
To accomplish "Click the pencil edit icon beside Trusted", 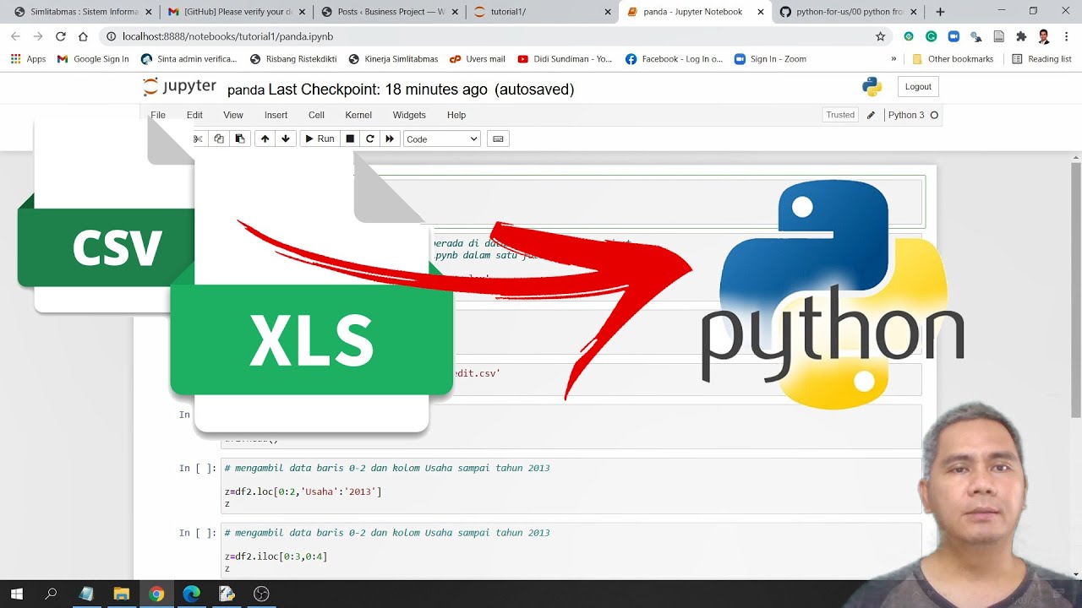I will coord(871,115).
